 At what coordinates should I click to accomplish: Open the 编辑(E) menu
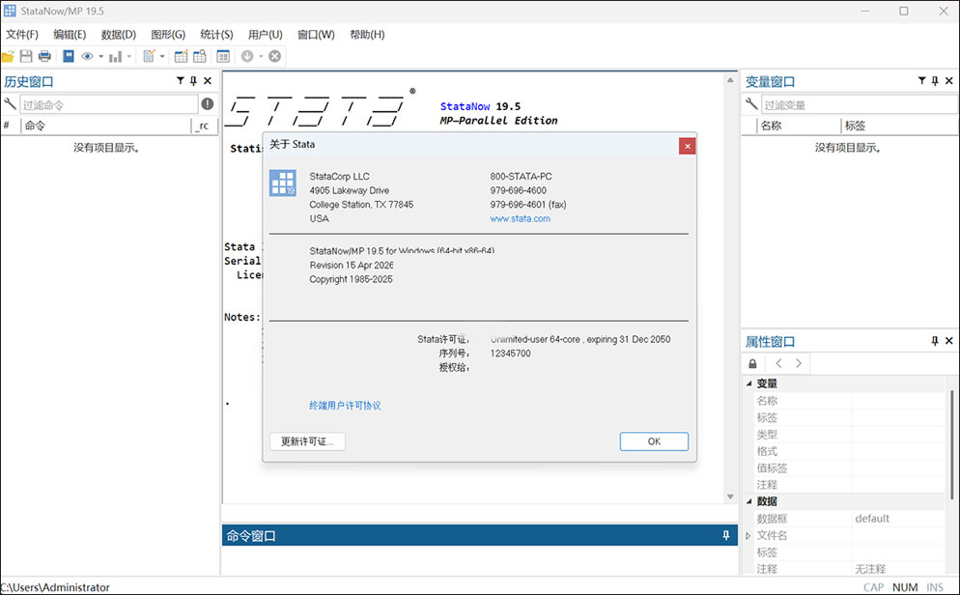[x=70, y=34]
